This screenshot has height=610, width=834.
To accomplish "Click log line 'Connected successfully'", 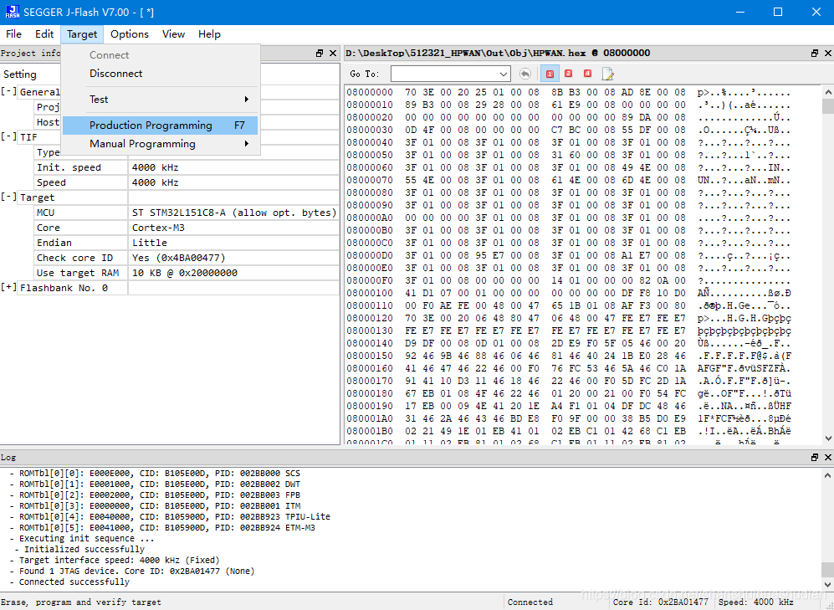I will pos(69,582).
